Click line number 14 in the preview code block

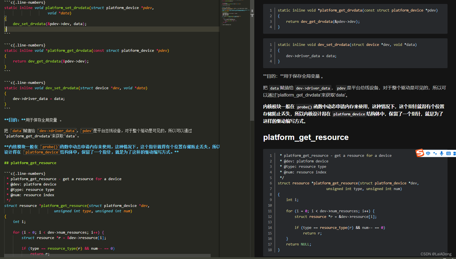click(x=270, y=228)
